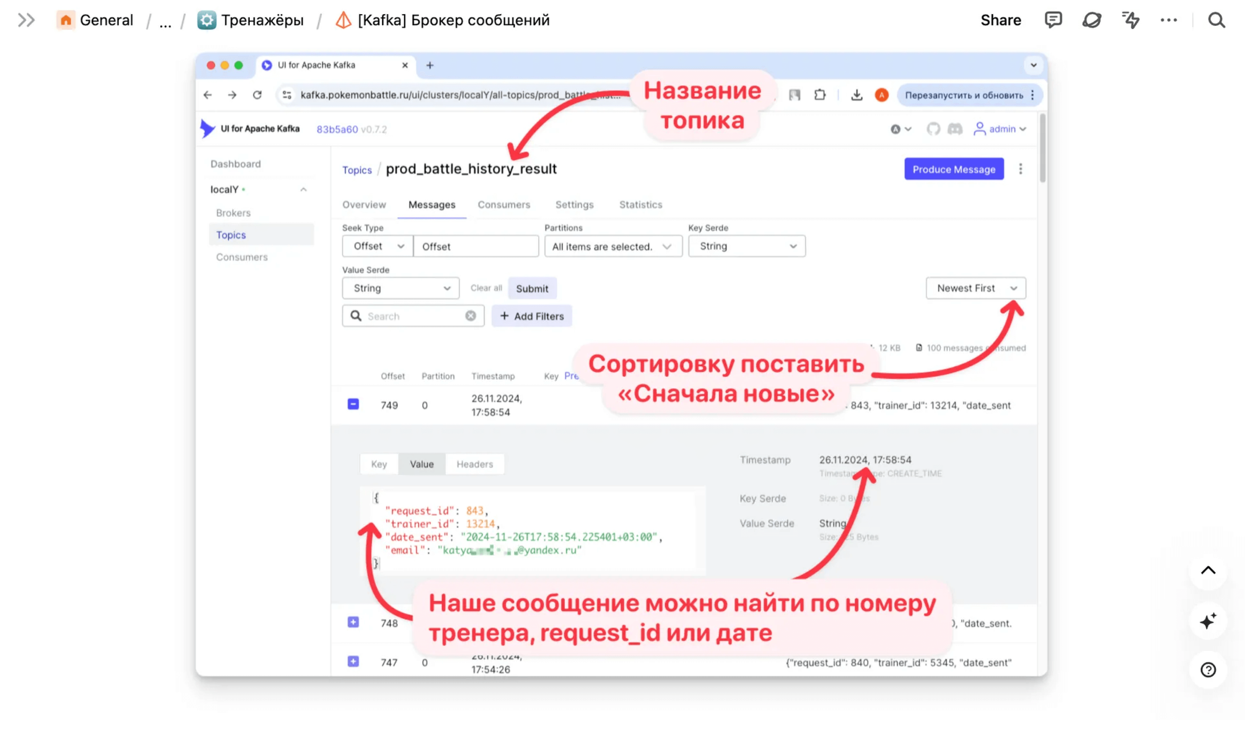
Task: Select the Headers tab in message details
Action: (x=475, y=464)
